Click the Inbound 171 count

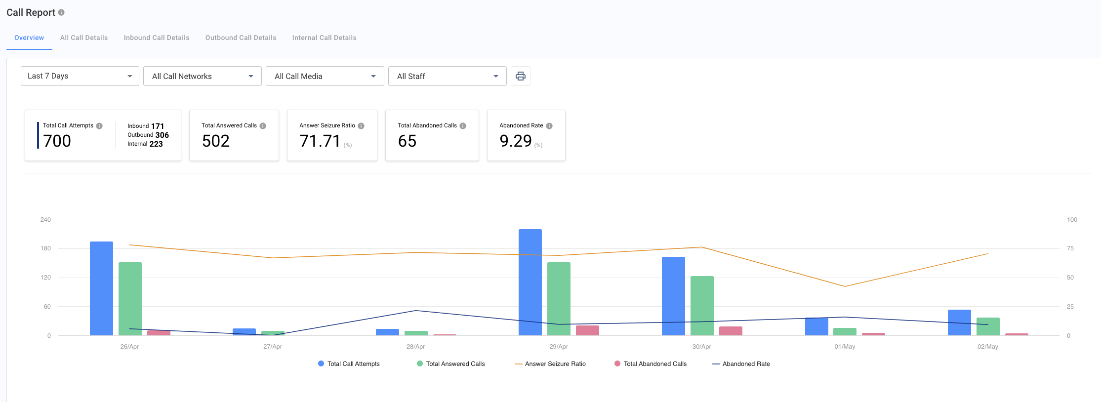(146, 126)
